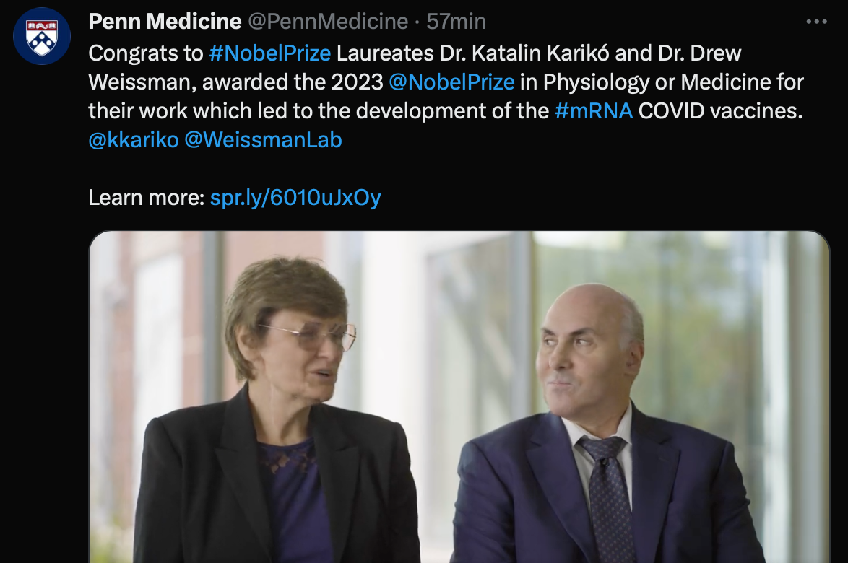Screen dimensions: 848x563
Task: Click the #mRNA hashtag
Action: click(x=594, y=111)
